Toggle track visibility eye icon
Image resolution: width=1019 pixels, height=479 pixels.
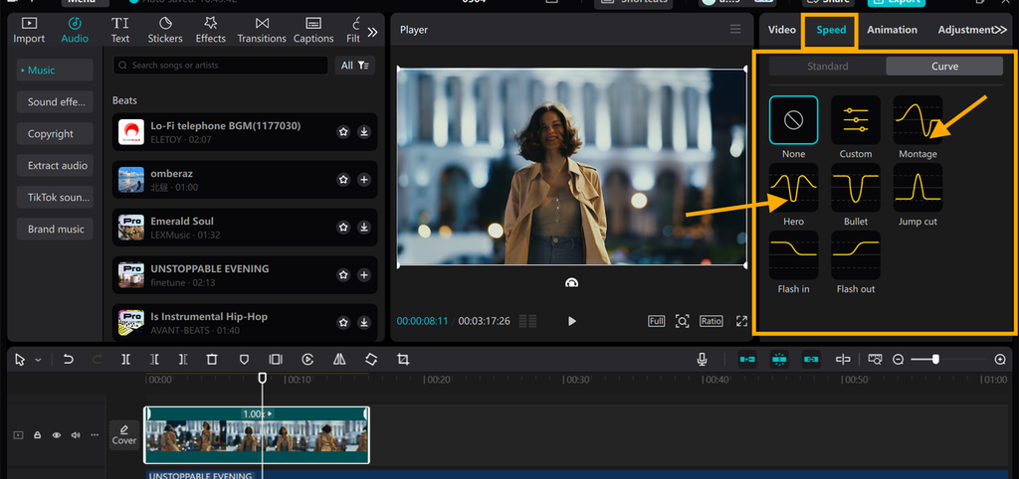pyautogui.click(x=57, y=435)
